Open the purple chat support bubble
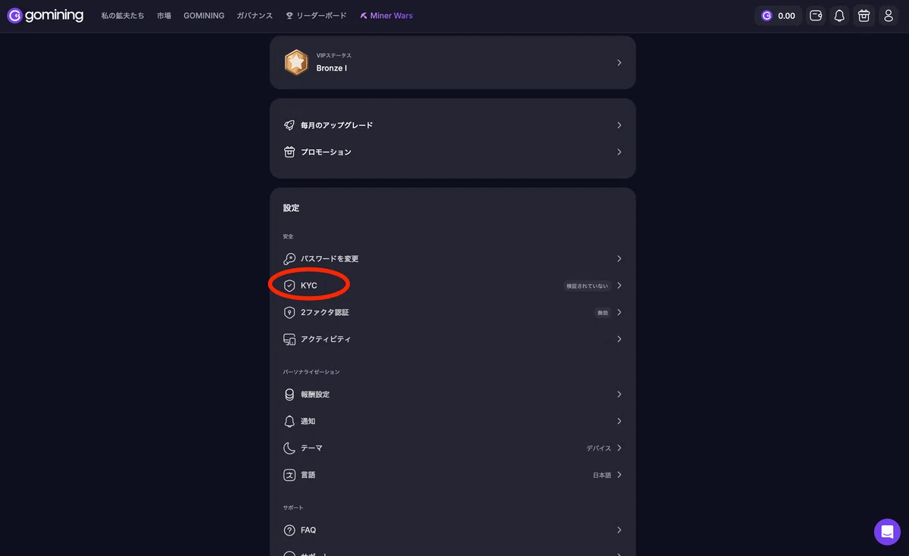This screenshot has height=556, width=909. (887, 532)
